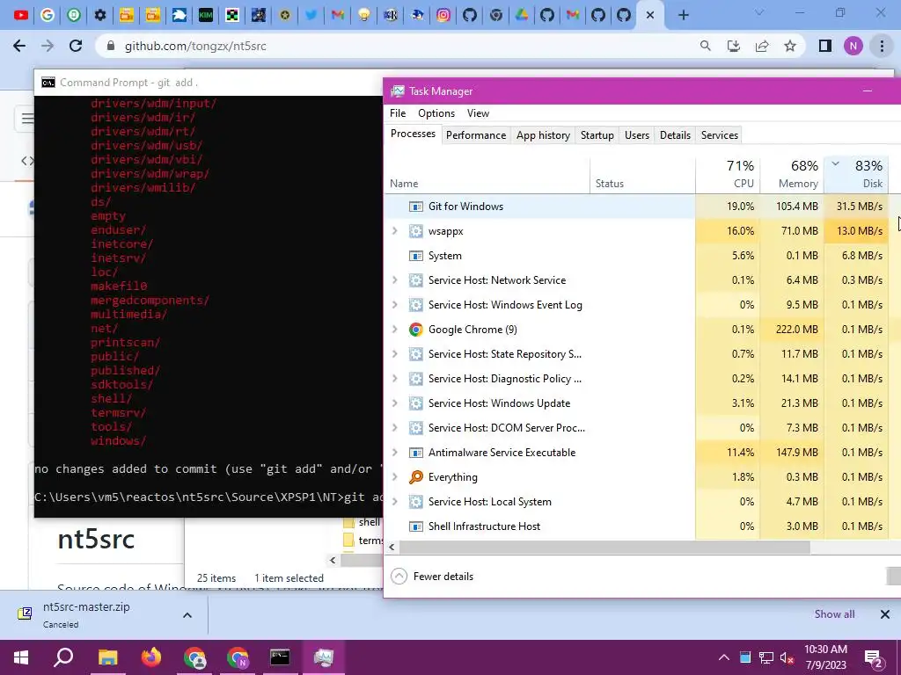Click the Status column header
This screenshot has height=675, width=901.
point(642,176)
